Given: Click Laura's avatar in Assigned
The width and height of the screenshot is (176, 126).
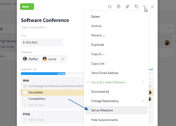Looking at the screenshot, I should click(45, 59).
